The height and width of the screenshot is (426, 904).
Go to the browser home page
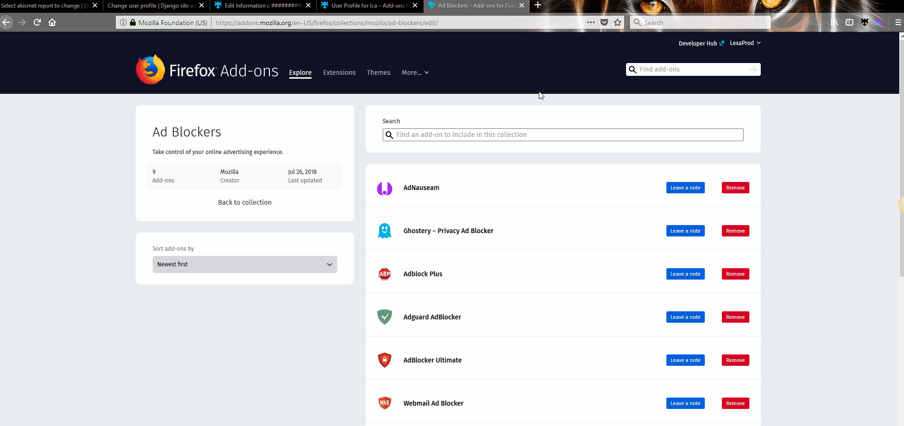(52, 22)
